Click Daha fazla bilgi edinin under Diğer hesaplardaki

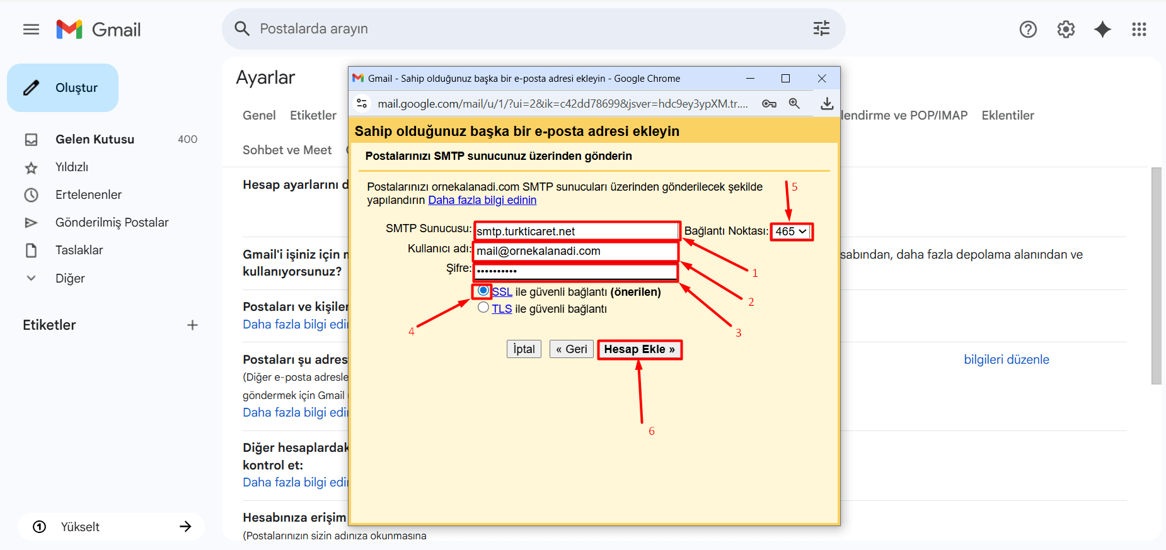pyautogui.click(x=296, y=483)
